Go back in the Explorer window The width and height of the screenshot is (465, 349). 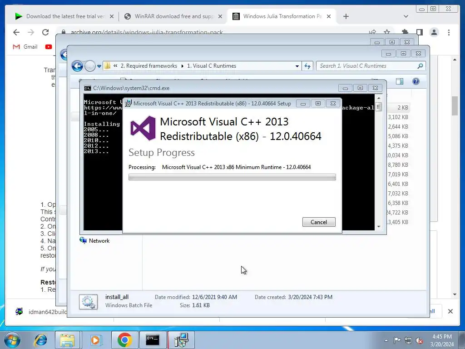coord(77,66)
